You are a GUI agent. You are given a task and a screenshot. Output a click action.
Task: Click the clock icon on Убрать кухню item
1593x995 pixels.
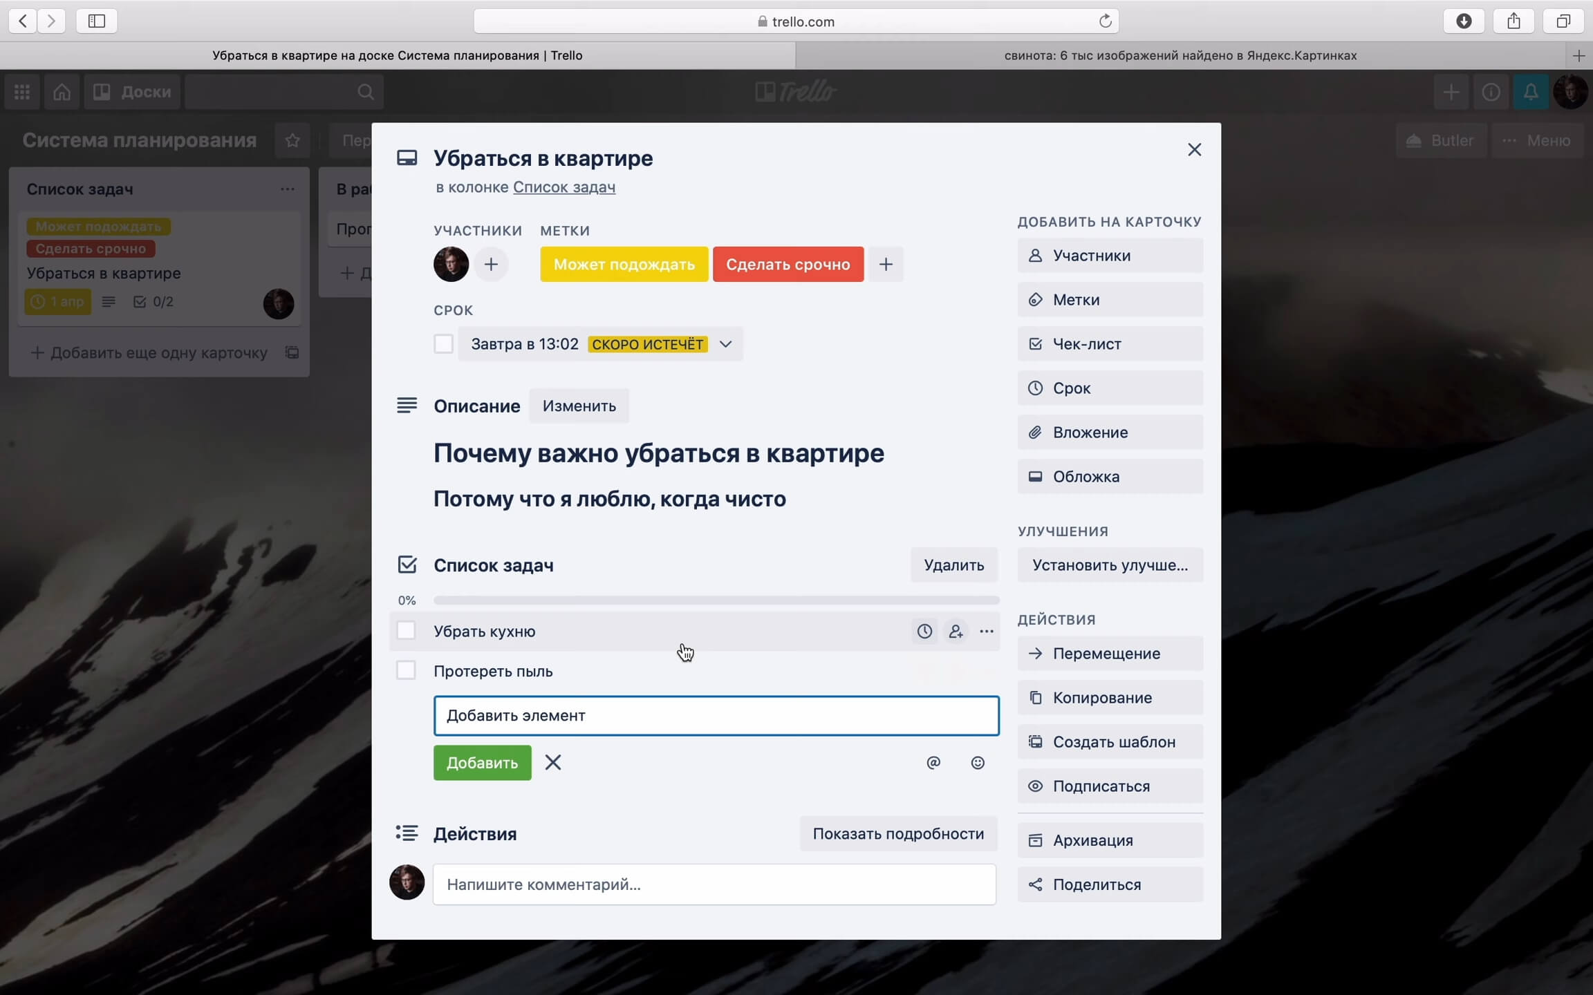click(924, 631)
